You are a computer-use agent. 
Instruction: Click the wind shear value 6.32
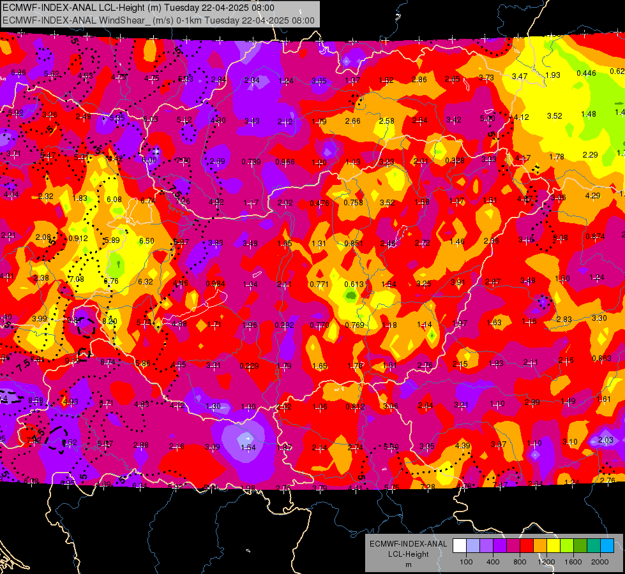click(146, 282)
